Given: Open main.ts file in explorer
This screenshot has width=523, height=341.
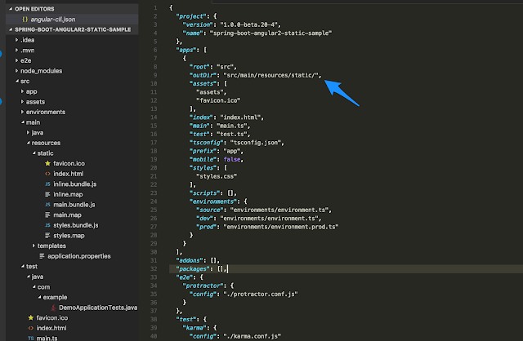Looking at the screenshot, I should click(47, 338).
